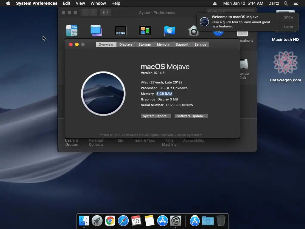This screenshot has height=229, width=305.
Task: Switch to the Storage tab
Action: [144, 44]
